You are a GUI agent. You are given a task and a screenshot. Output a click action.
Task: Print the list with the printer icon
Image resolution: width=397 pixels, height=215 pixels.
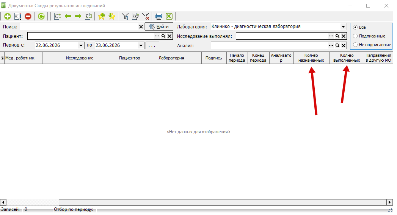159,16
